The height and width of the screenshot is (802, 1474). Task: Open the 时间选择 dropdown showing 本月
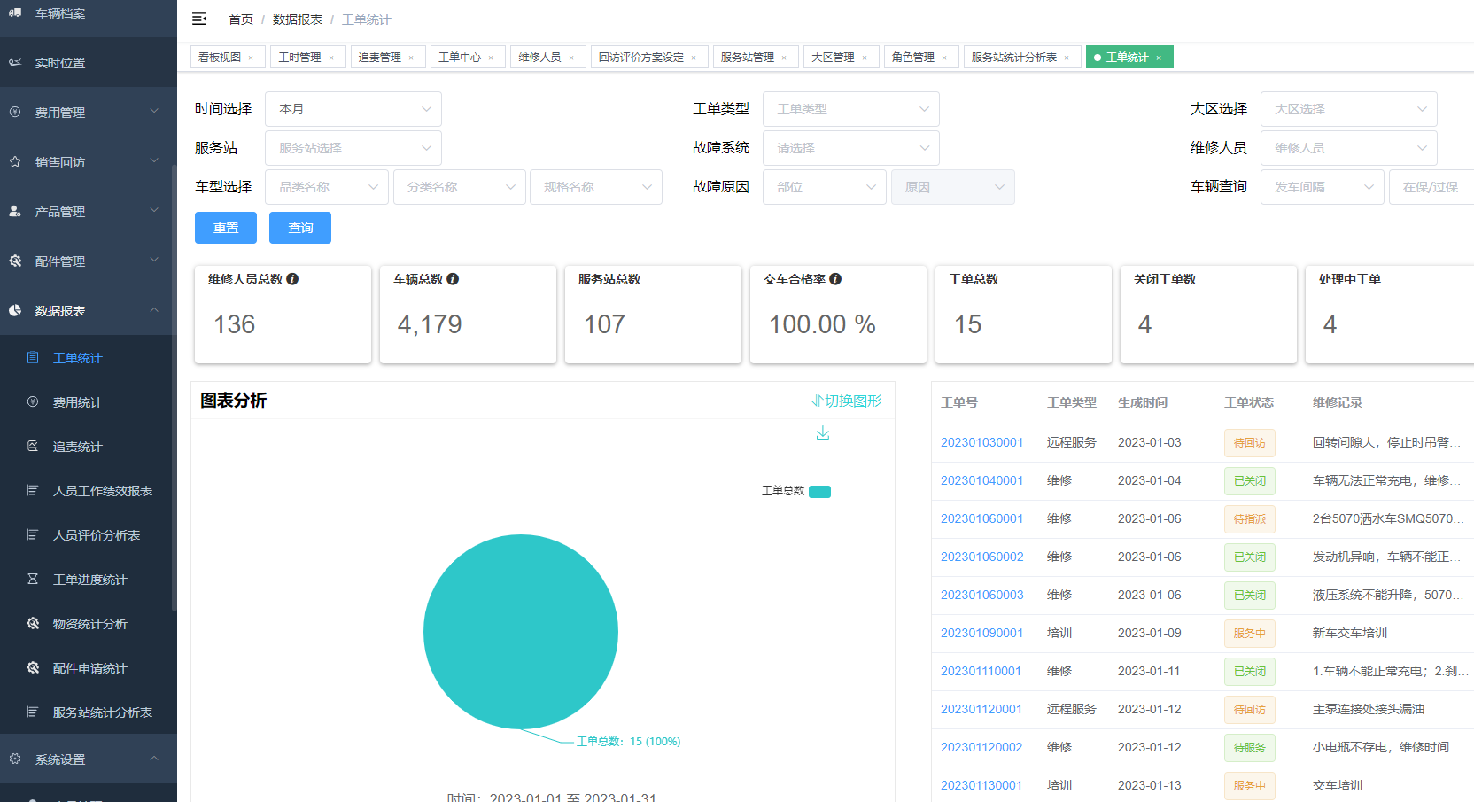pos(353,109)
